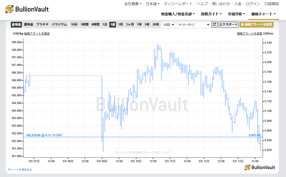
Task: Select the パラジウム metal button
Action: 59,25
